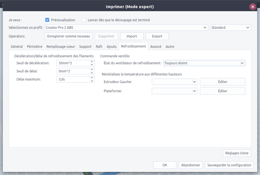Viewport: 260px width, 175px height.
Task: Open the Plateforme dropdown
Action: [x=195, y=91]
